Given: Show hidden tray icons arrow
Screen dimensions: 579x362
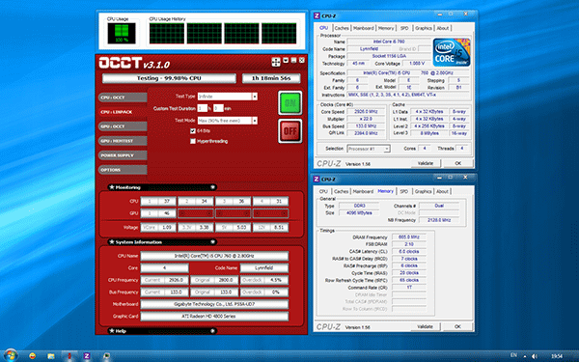Looking at the screenshot, I should [x=524, y=356].
